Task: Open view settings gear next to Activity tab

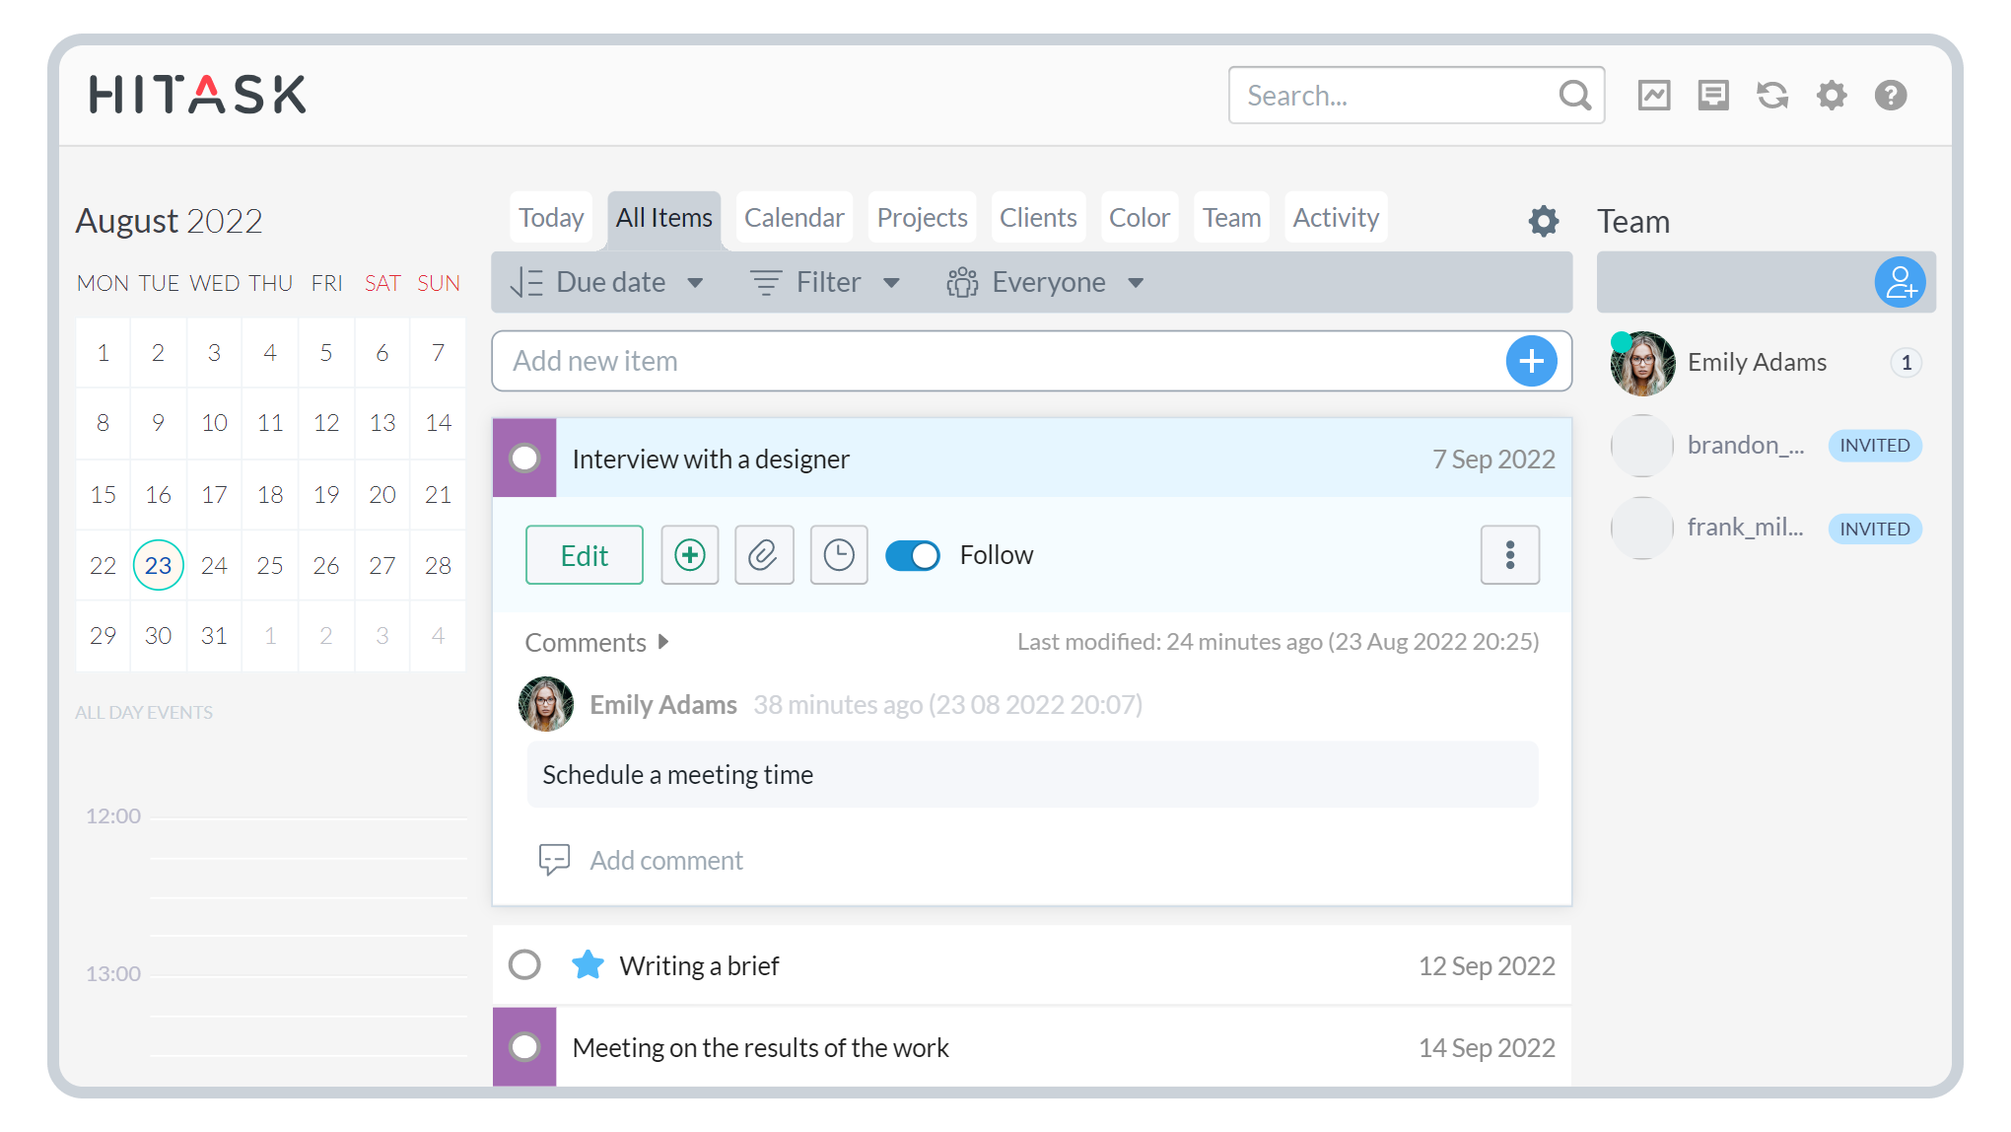Action: point(1544,221)
